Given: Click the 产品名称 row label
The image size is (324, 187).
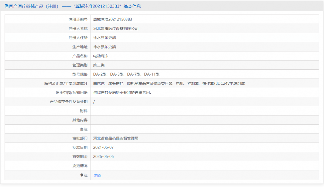Looking at the screenshot, I should (x=80, y=56).
